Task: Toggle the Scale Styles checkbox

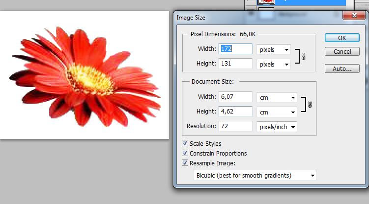Action: coord(185,144)
